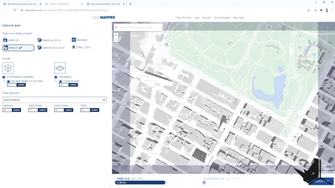Image resolution: width=335 pixels, height=188 pixels.
Task: Toggle the 3D Buildings checkbox
Action: [x=4, y=77]
